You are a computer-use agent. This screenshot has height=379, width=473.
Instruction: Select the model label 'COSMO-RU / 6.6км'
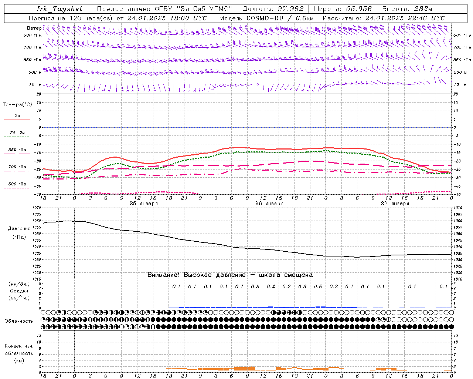pyautogui.click(x=280, y=18)
